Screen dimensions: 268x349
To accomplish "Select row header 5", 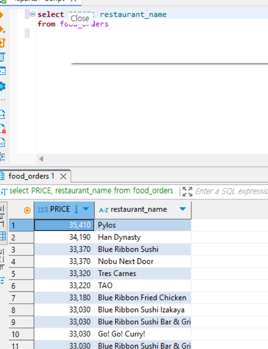I will click(x=21, y=274).
